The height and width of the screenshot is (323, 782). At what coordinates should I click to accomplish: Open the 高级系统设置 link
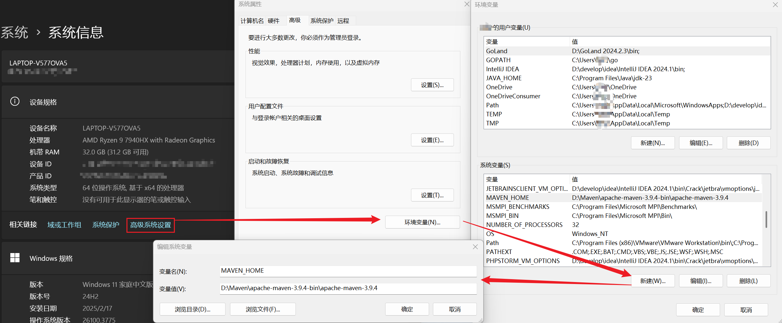click(x=151, y=225)
